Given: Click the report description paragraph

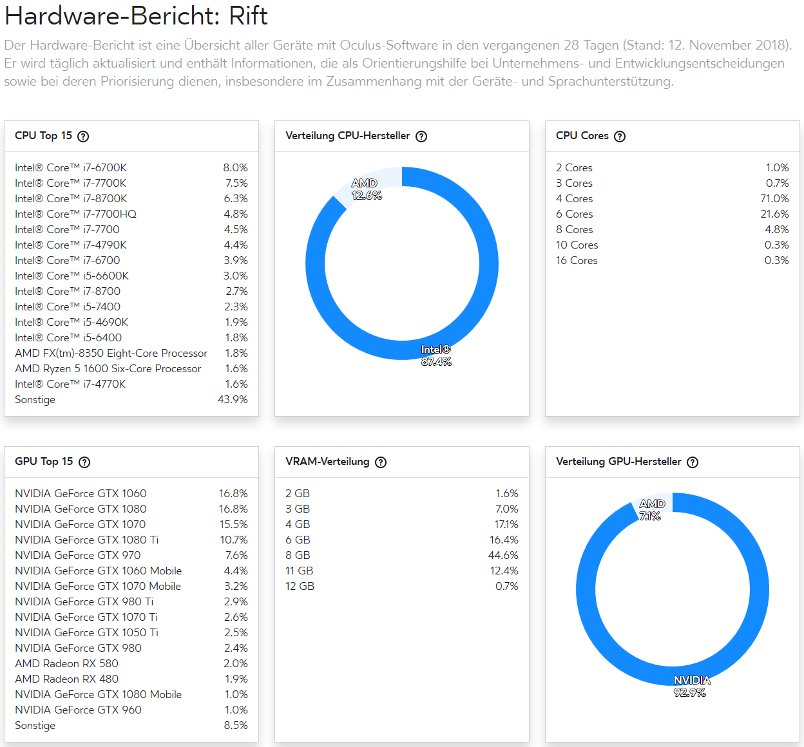Looking at the screenshot, I should [398, 63].
